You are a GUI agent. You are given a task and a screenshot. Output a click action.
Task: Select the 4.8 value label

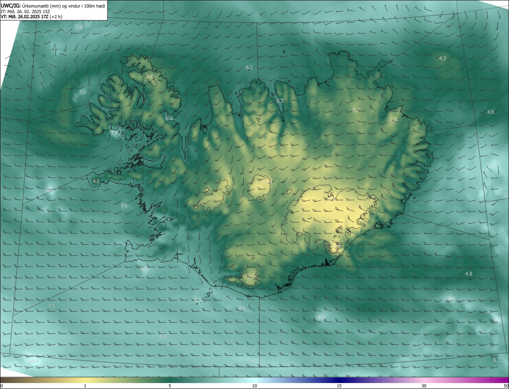point(469,274)
